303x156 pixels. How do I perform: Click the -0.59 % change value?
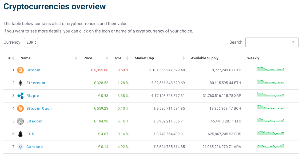pyautogui.click(x=122, y=70)
